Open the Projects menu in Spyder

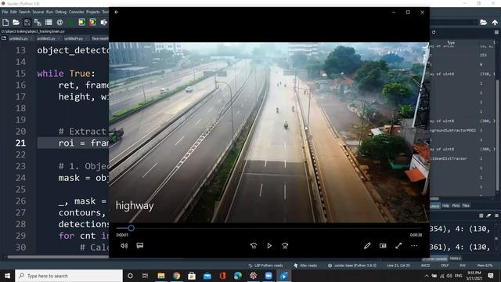(93, 12)
